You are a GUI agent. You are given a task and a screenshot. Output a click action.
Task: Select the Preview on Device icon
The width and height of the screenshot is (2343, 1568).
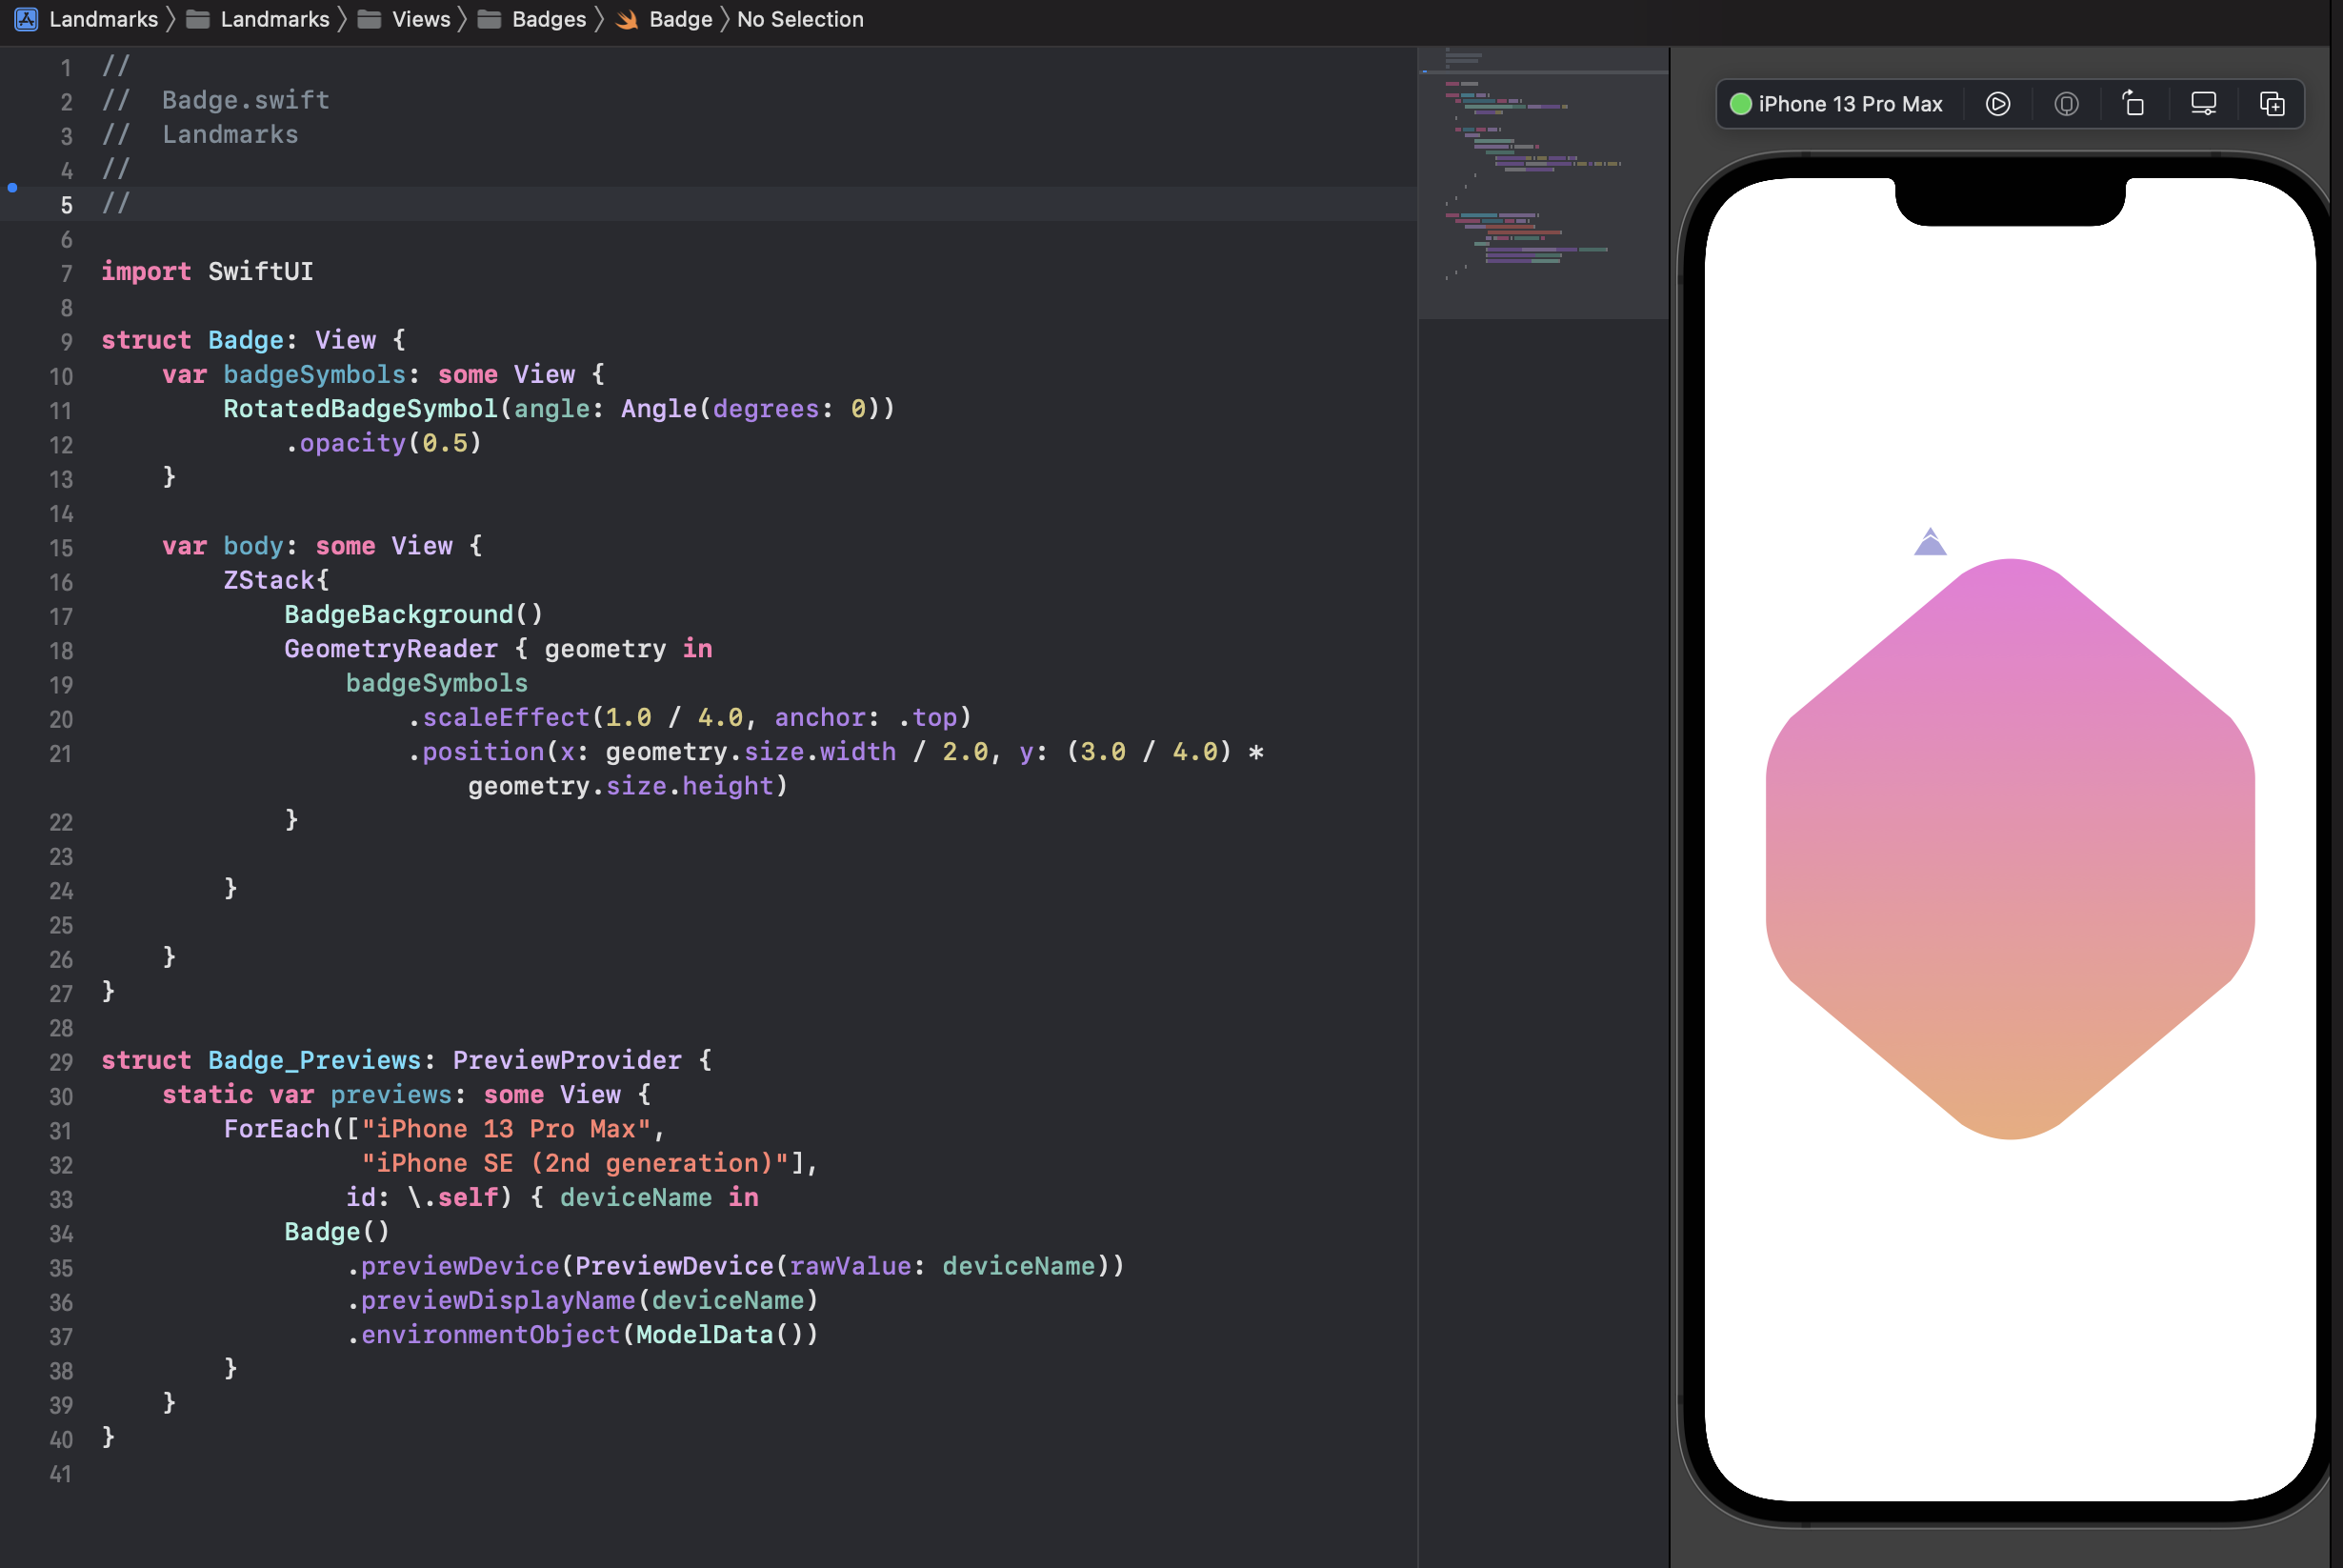coord(2066,103)
